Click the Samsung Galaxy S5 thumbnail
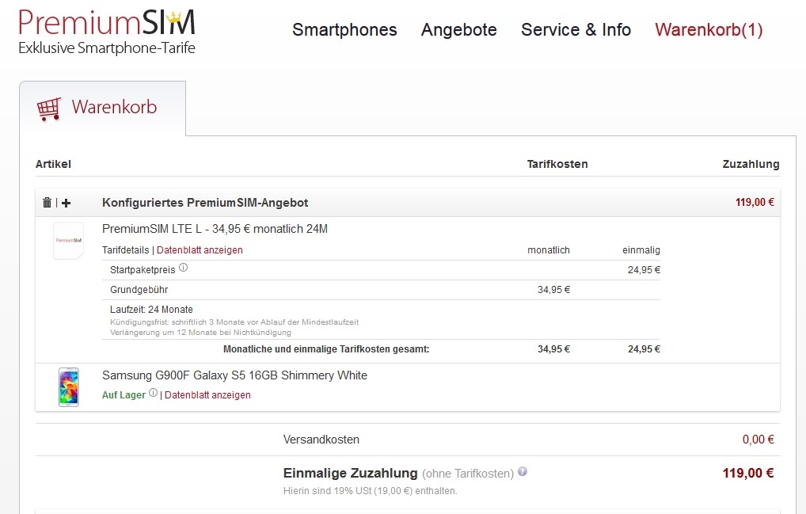The width and height of the screenshot is (806, 514). (x=68, y=387)
